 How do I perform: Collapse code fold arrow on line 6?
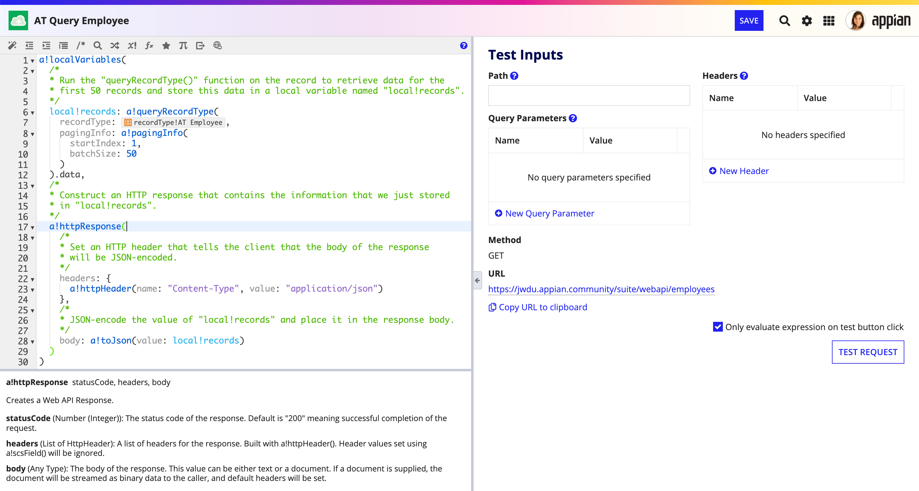[x=32, y=113]
